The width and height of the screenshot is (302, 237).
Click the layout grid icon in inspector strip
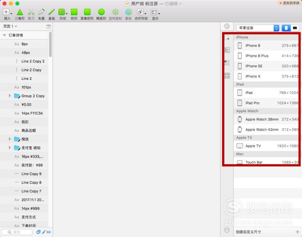227,76
